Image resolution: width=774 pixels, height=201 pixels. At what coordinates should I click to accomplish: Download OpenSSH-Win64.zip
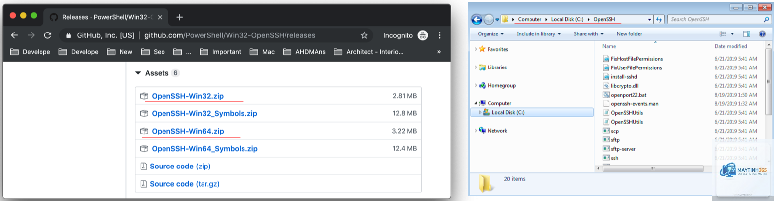pos(188,131)
